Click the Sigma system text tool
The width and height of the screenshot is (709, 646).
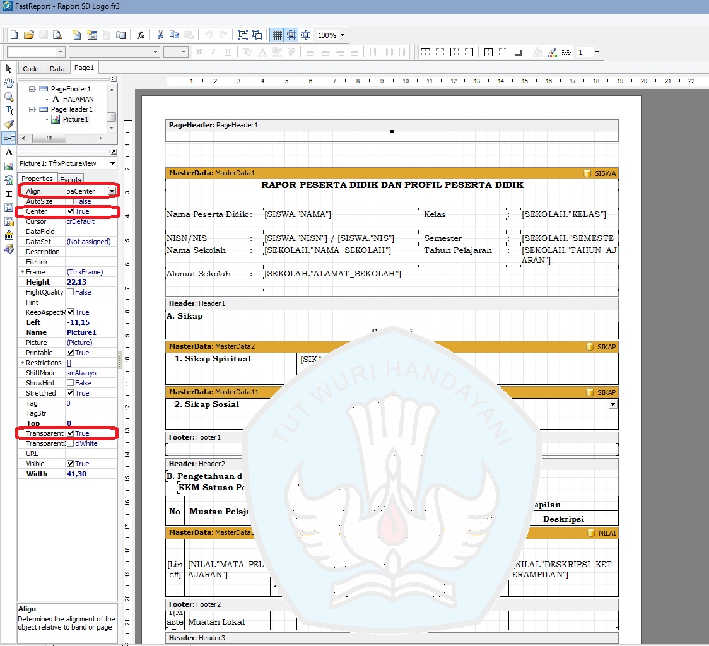coord(9,194)
